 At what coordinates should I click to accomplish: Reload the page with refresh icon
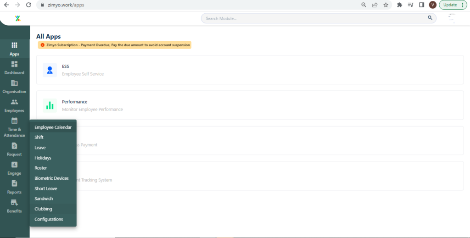(28, 5)
